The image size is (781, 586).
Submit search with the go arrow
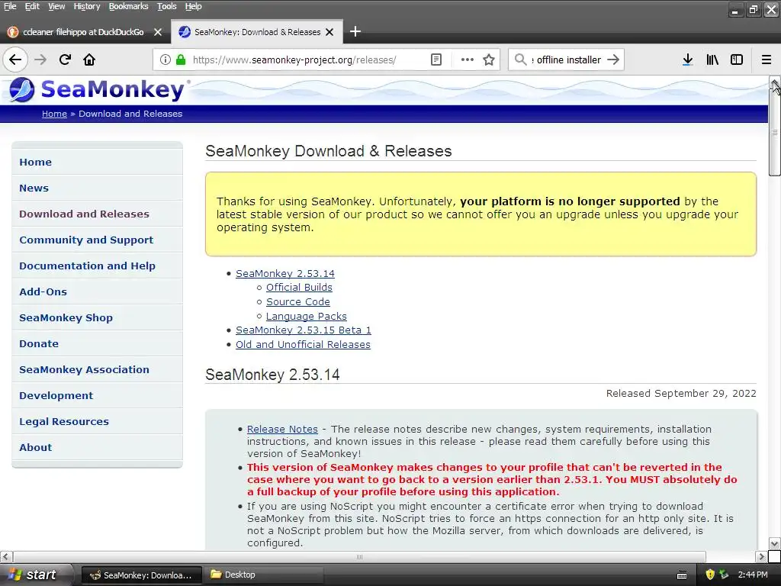click(x=613, y=60)
